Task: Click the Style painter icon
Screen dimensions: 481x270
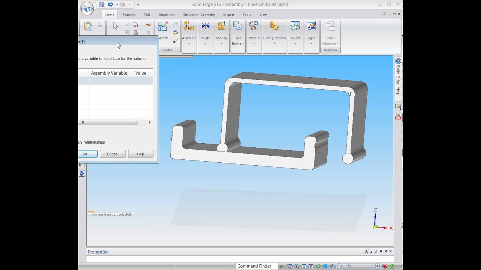Action: (x=312, y=26)
